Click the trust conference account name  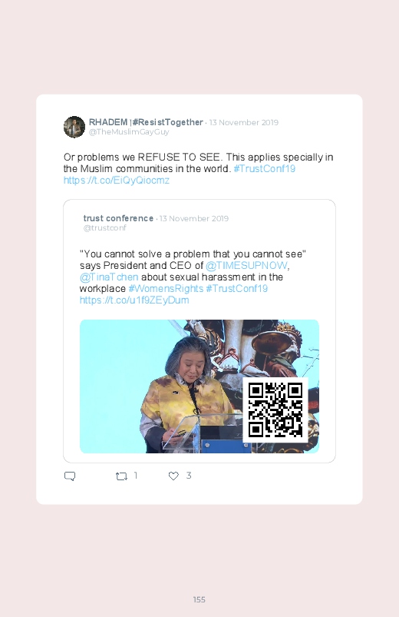[x=118, y=218]
